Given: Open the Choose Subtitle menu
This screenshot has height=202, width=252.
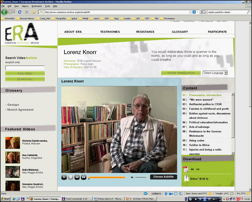Looking at the screenshot, I should point(163,177).
